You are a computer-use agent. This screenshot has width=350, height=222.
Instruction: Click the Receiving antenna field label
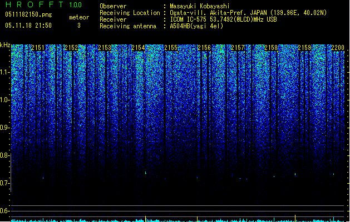pyautogui.click(x=128, y=26)
